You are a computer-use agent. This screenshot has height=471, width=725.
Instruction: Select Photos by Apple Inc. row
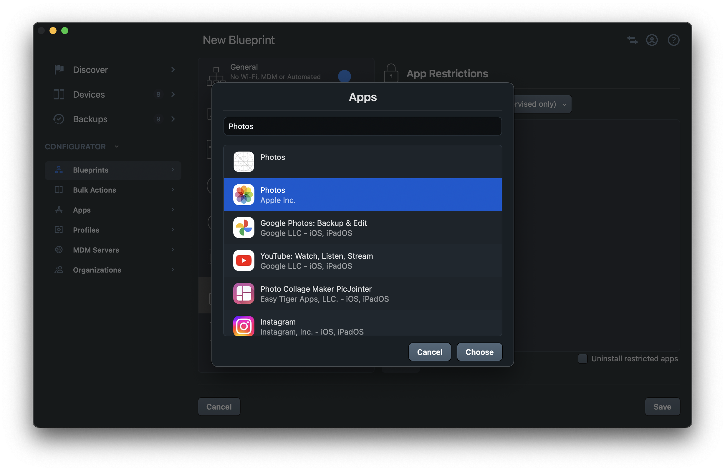point(362,195)
